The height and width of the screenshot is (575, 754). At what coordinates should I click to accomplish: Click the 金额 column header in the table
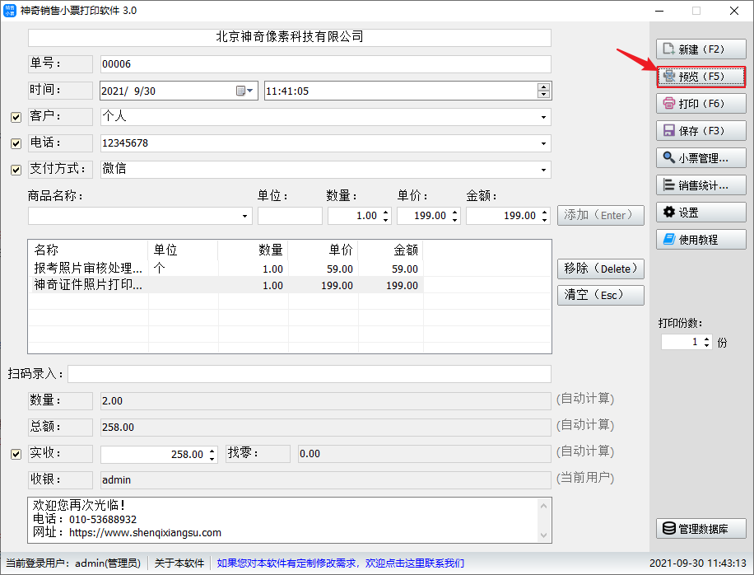pyautogui.click(x=390, y=250)
